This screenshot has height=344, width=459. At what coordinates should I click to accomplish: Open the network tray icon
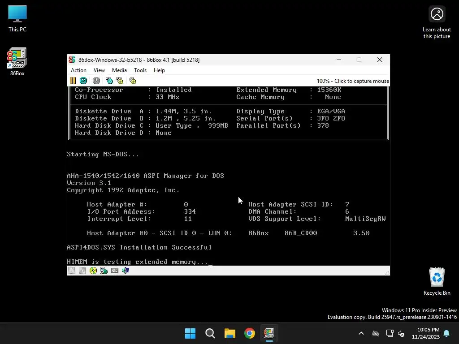390,333
